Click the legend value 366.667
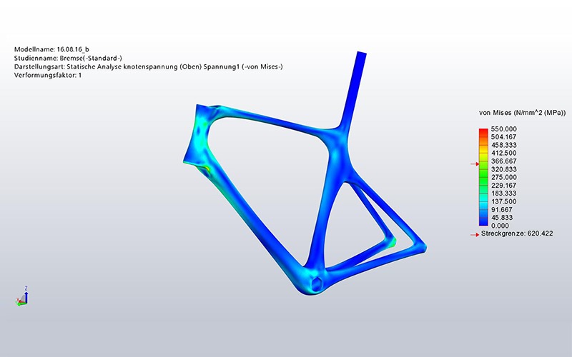 pyautogui.click(x=504, y=161)
